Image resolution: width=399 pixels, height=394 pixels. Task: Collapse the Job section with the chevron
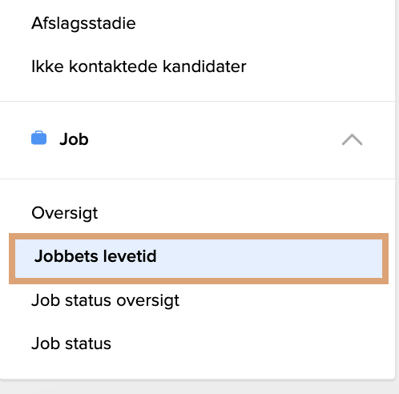(x=352, y=139)
